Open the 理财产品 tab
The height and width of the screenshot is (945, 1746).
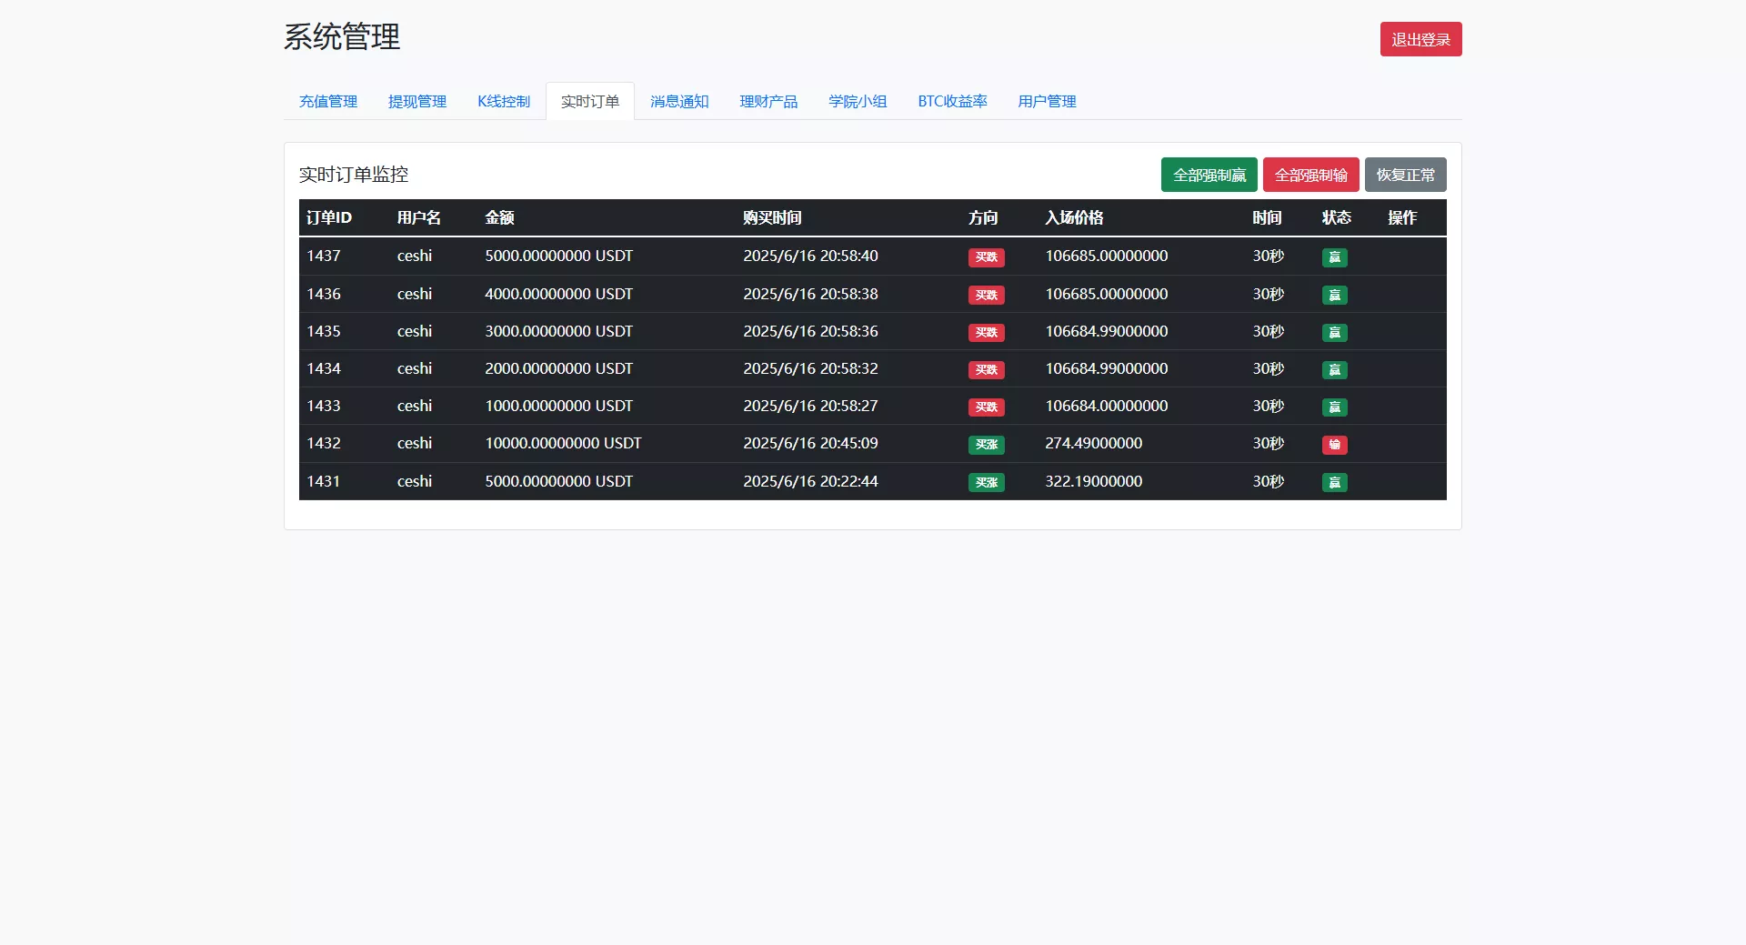click(768, 102)
